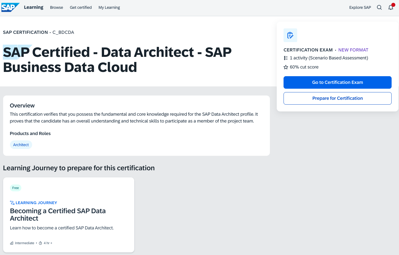
Task: Click the Free badge on journey card
Action: (x=16, y=188)
